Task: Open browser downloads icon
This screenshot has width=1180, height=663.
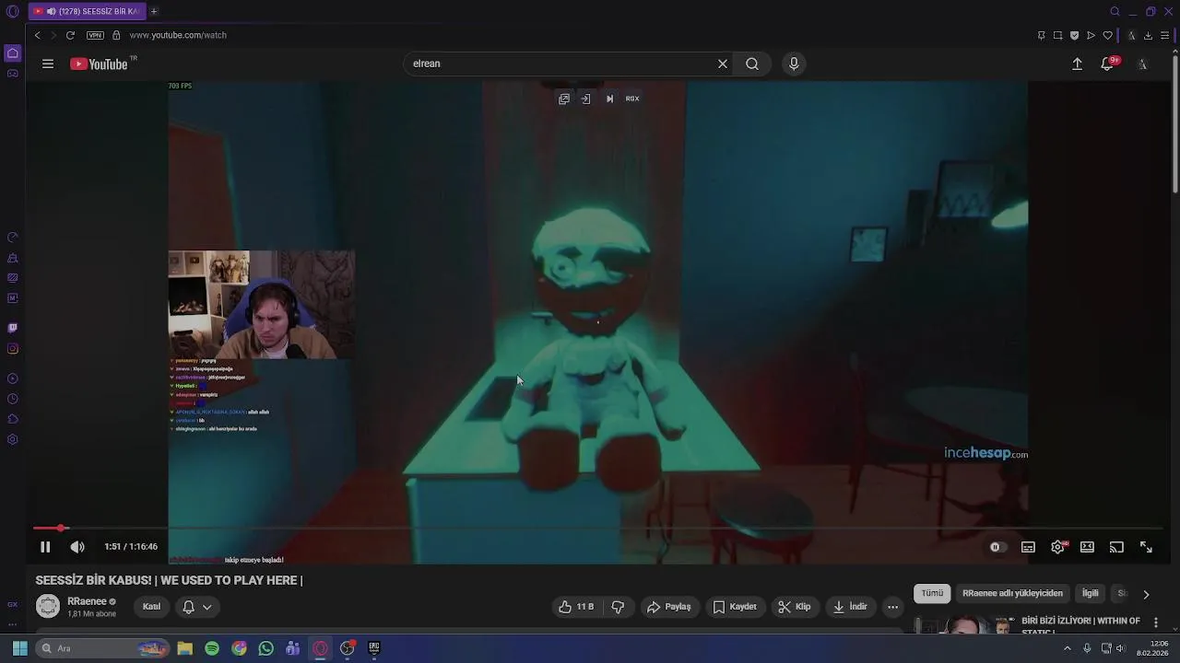Action: [1148, 35]
